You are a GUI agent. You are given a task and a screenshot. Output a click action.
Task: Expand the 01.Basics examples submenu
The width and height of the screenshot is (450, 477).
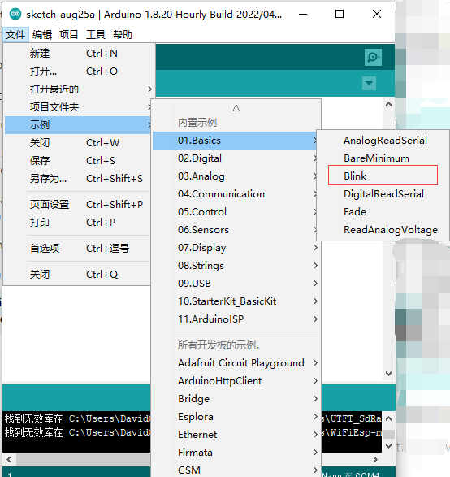tap(236, 141)
